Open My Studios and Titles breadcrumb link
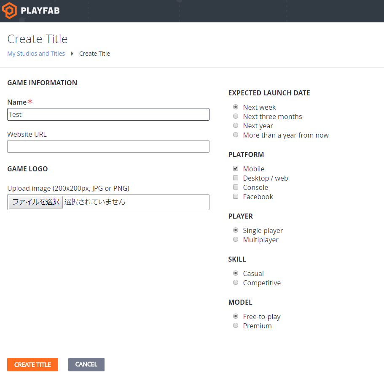This screenshot has width=384, height=376. point(36,54)
